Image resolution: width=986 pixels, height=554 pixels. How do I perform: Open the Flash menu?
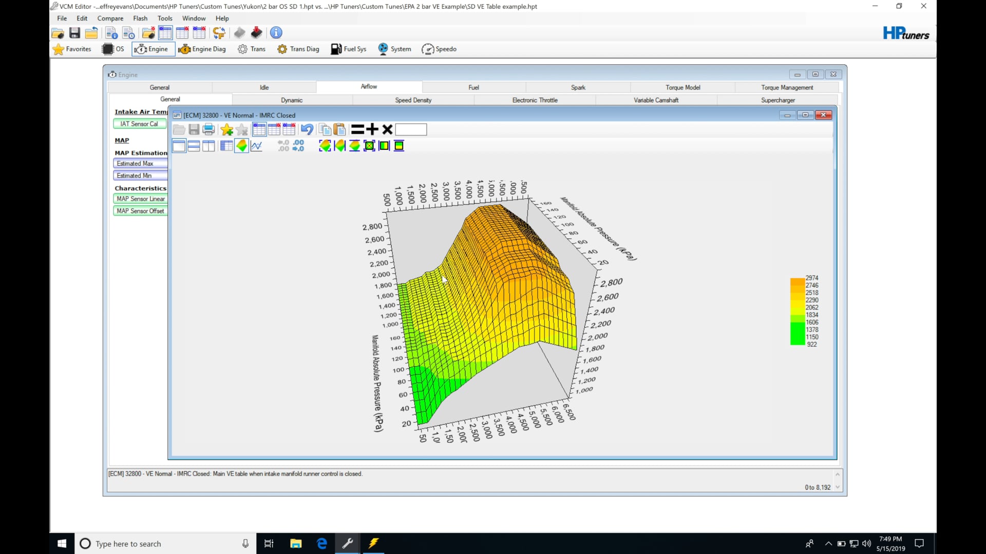click(140, 18)
